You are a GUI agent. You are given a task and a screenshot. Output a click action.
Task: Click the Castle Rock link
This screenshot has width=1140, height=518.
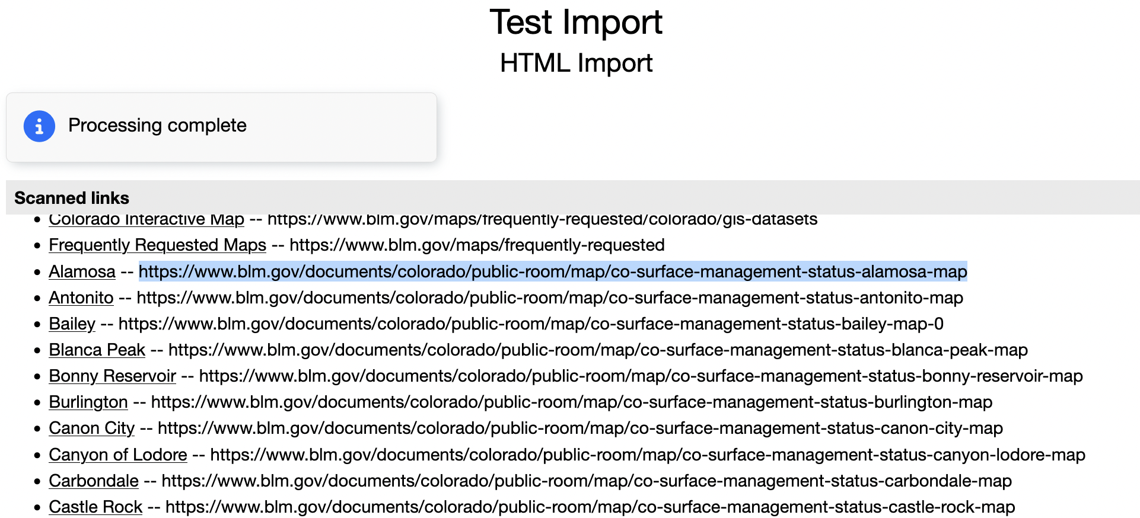(x=95, y=507)
